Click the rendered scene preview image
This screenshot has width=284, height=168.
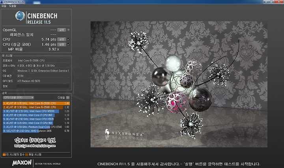(x=179, y=84)
